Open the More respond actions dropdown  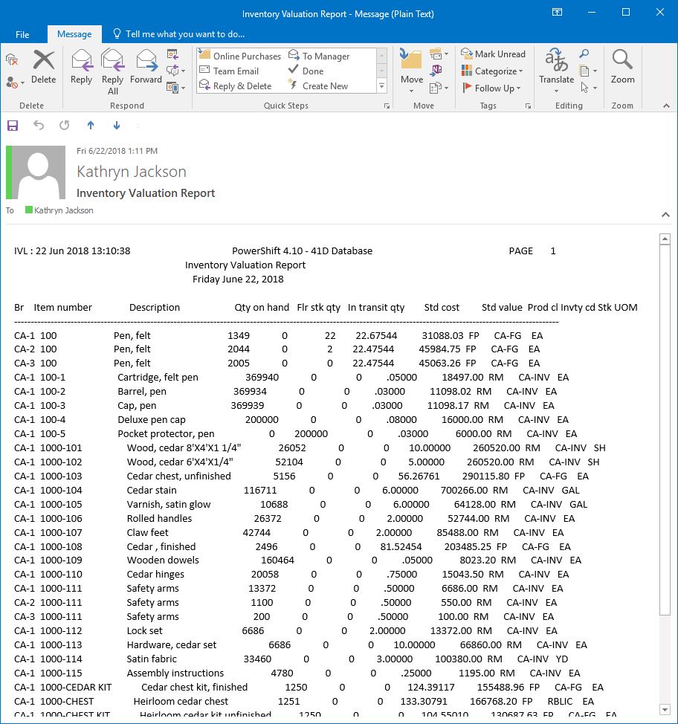(x=175, y=87)
